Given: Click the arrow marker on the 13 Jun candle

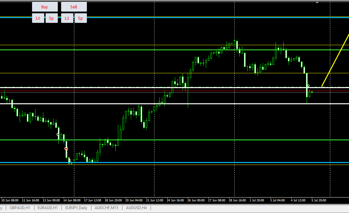Looking at the screenshot, I should click(58, 134).
